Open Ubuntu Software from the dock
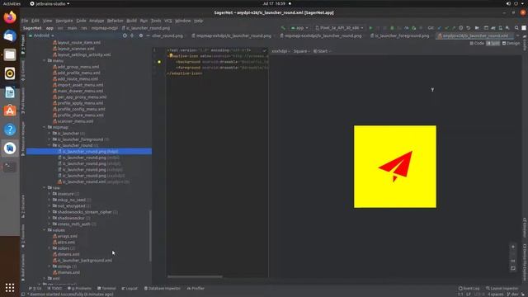This screenshot has height=297, width=528. coord(10,111)
